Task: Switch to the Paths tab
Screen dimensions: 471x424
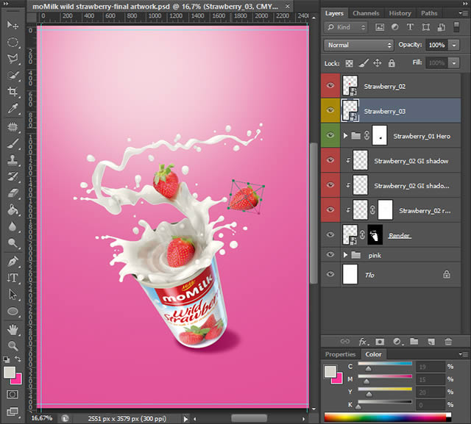Action: 429,13
